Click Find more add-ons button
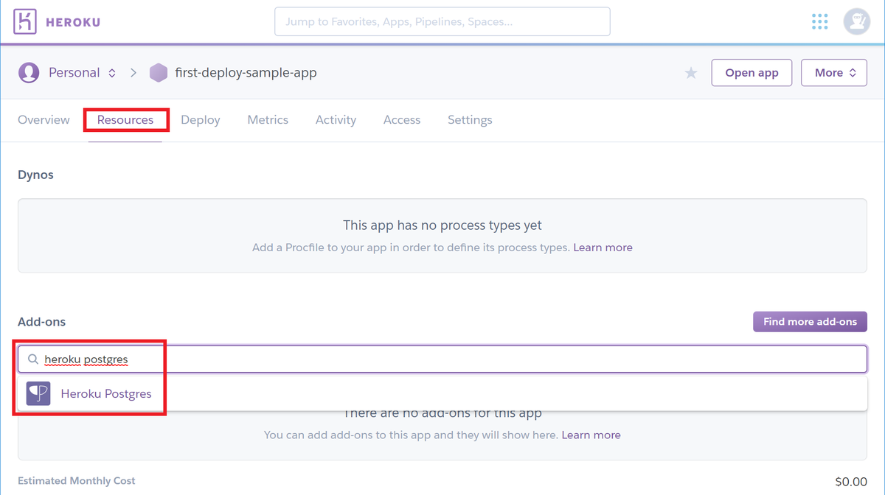Screen dimensions: 885x495 (x=810, y=322)
